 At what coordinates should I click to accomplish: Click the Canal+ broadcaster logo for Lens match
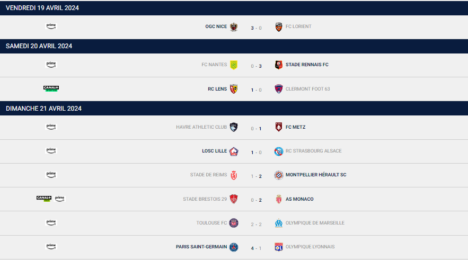click(x=51, y=88)
